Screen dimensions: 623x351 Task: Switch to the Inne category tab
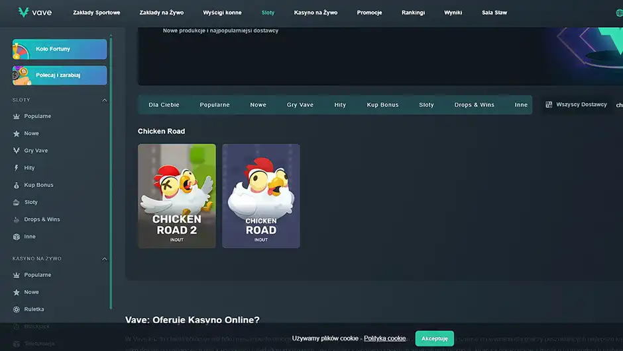point(522,105)
